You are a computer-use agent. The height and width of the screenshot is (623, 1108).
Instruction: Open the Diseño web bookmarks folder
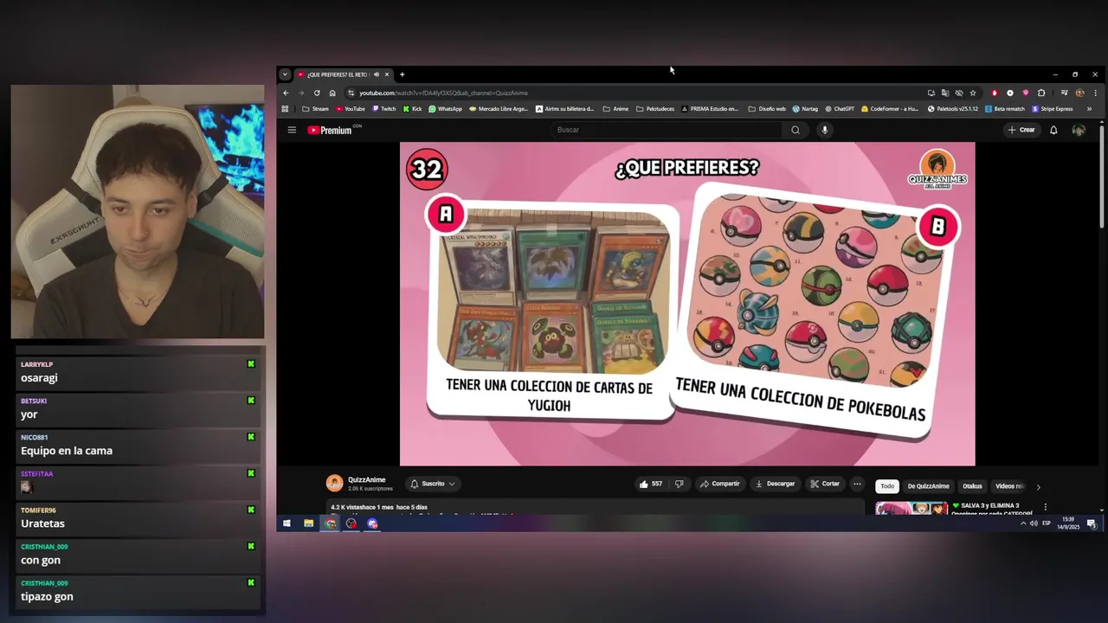766,109
